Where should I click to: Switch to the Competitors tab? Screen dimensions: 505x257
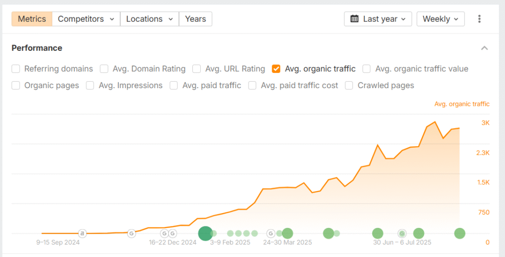pyautogui.click(x=86, y=19)
